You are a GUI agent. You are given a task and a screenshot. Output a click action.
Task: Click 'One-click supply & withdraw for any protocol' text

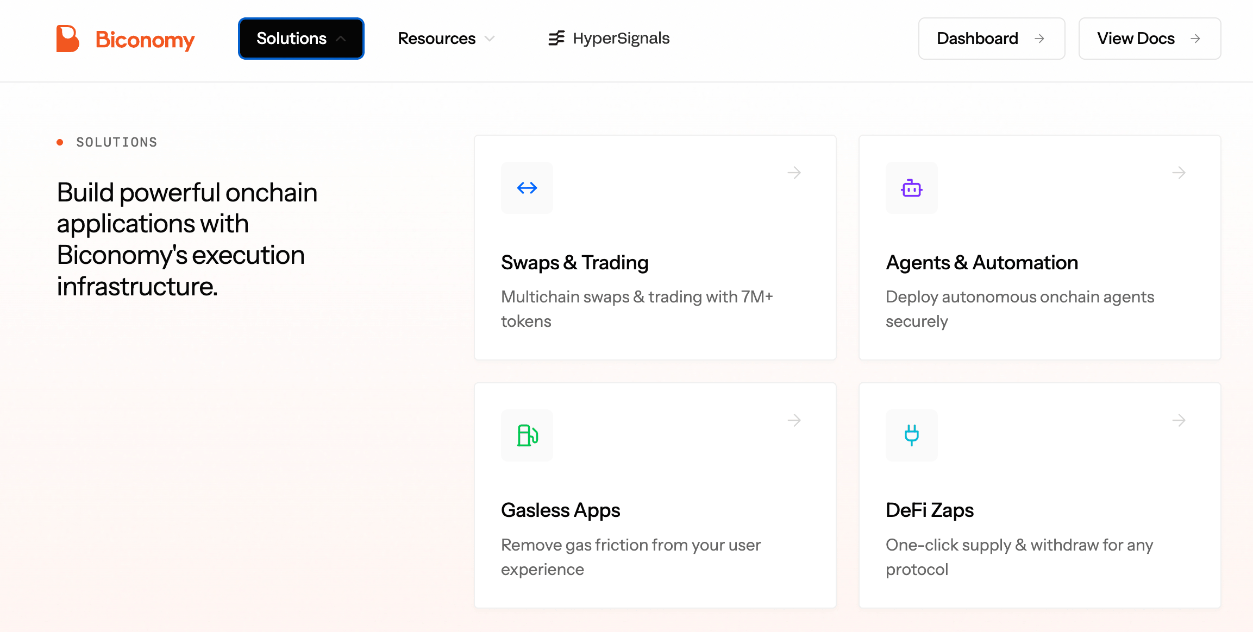(1019, 557)
